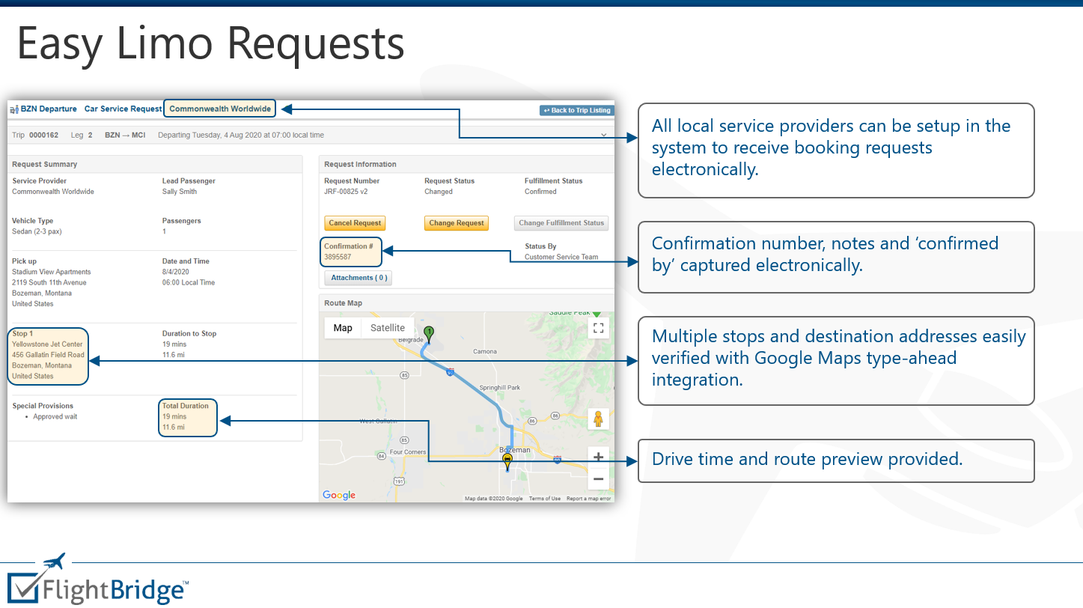This screenshot has width=1083, height=608.
Task: Select the Commonwealth Worldwide provider toggle
Action: pyautogui.click(x=219, y=108)
